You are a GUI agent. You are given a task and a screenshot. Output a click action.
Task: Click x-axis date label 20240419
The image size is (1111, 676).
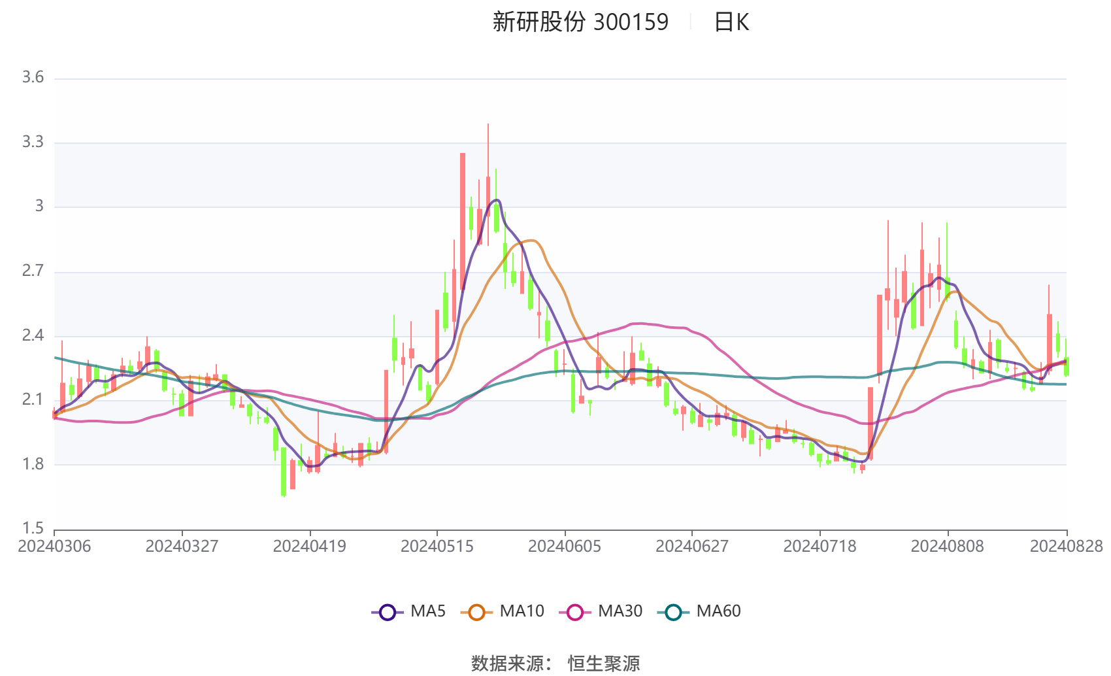coord(309,546)
